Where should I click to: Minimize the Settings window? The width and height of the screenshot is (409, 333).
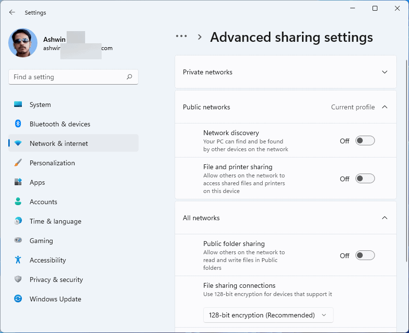pos(353,8)
